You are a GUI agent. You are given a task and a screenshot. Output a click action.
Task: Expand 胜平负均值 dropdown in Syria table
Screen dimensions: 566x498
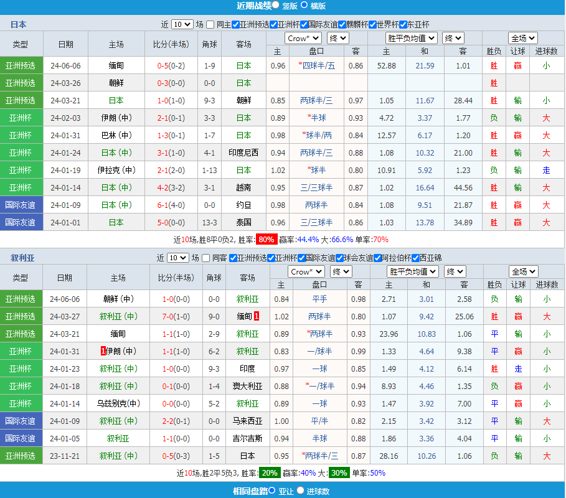[412, 271]
